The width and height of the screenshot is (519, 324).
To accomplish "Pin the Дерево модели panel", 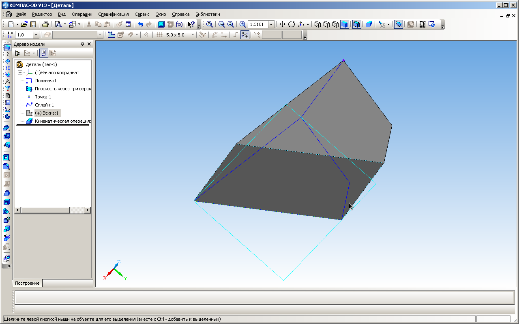I will coord(82,44).
